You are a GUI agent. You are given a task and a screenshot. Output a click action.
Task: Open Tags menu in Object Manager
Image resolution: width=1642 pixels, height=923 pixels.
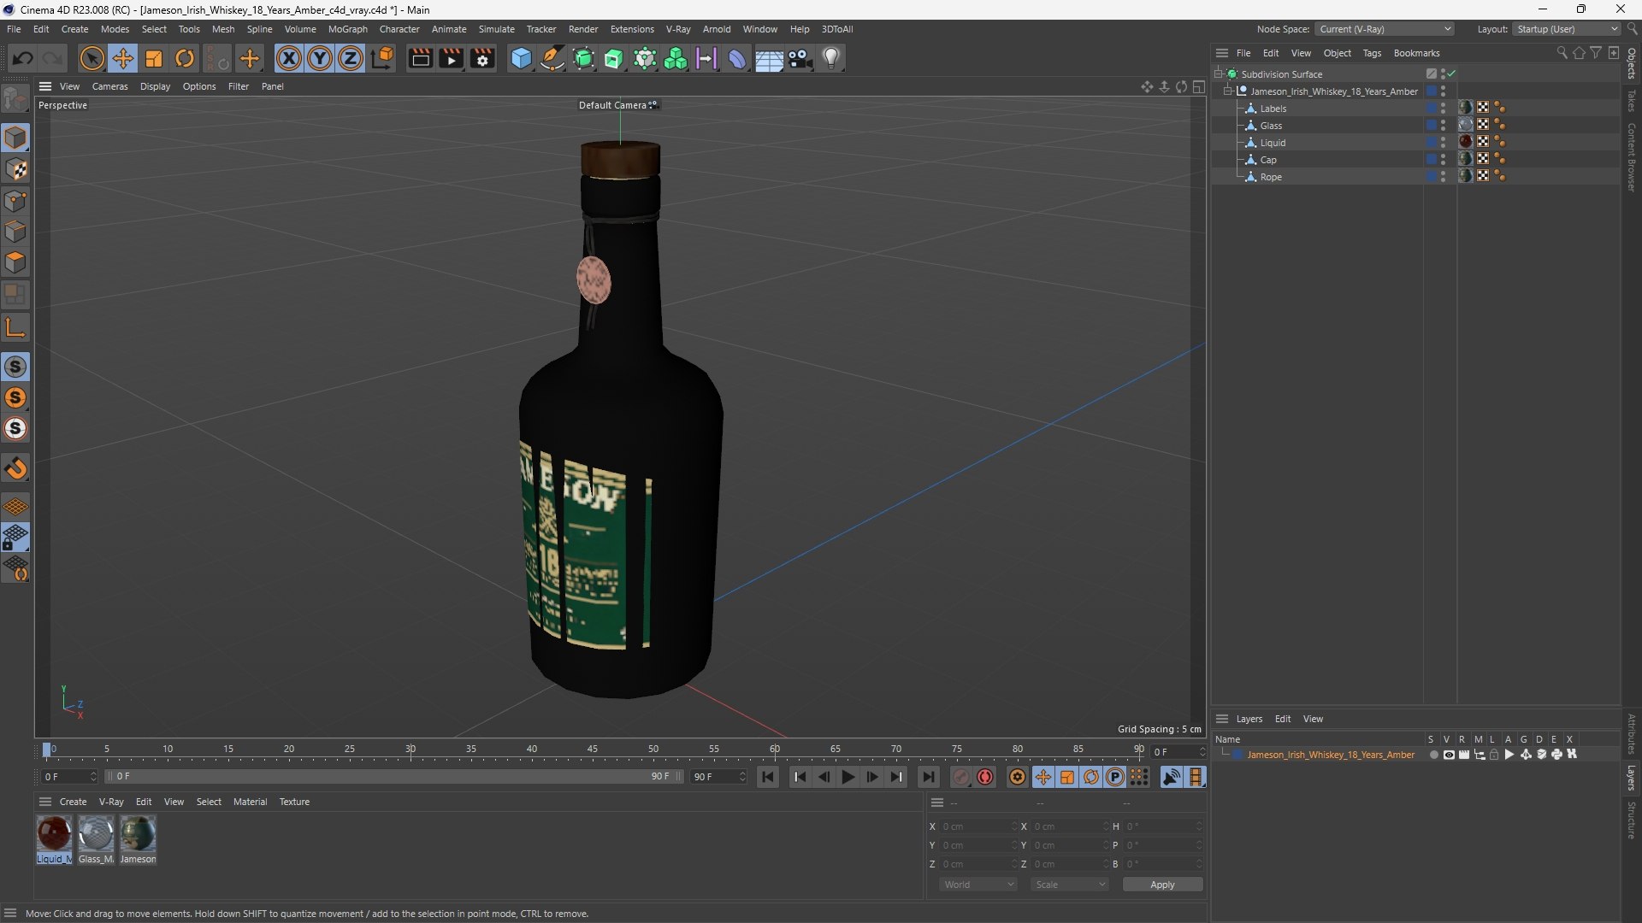pyautogui.click(x=1372, y=53)
